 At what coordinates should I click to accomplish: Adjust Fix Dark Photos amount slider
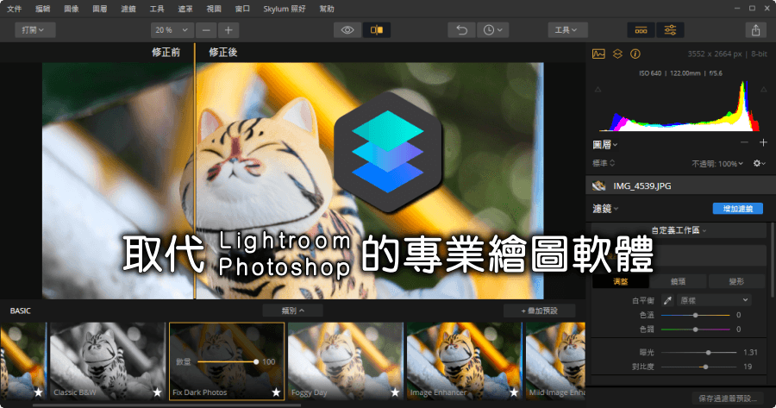[227, 362]
